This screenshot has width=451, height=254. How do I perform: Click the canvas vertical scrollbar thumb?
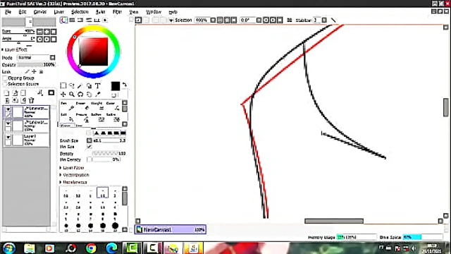pos(446,107)
